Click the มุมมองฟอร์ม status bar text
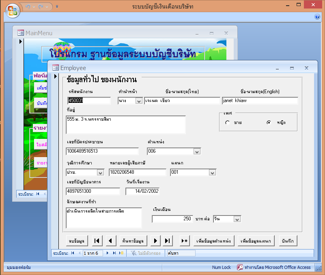 click(19, 267)
